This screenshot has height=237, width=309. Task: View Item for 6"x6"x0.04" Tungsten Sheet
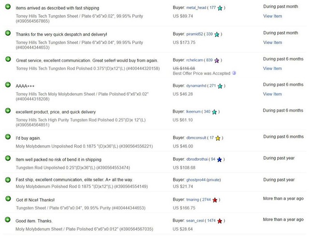click(x=272, y=43)
